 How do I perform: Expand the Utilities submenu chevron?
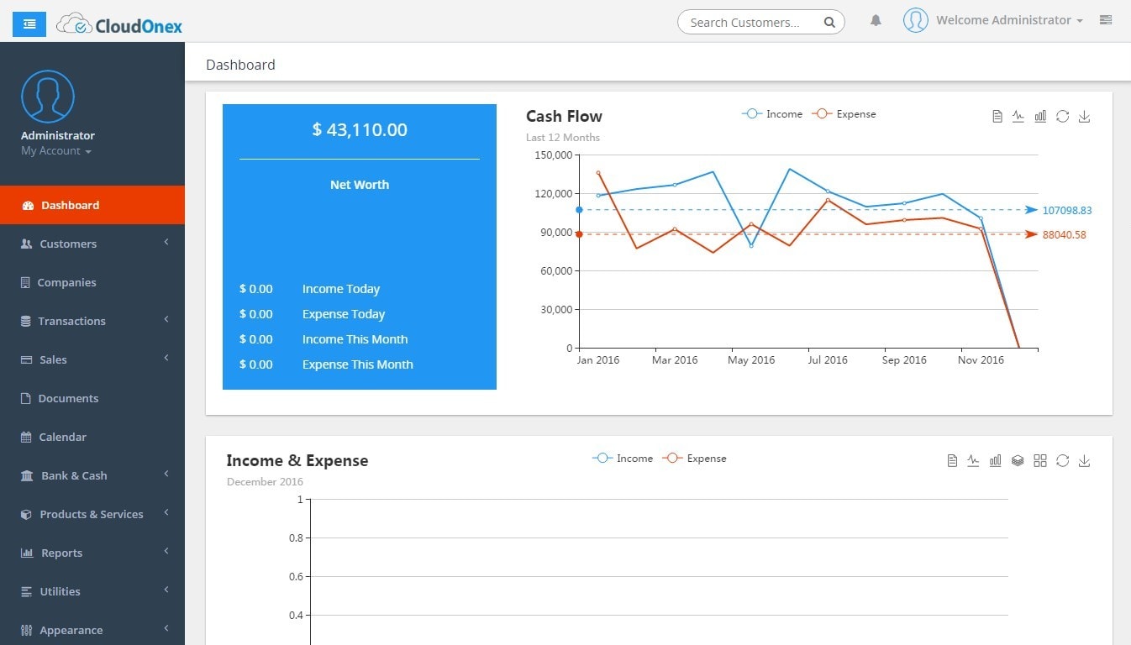point(166,590)
